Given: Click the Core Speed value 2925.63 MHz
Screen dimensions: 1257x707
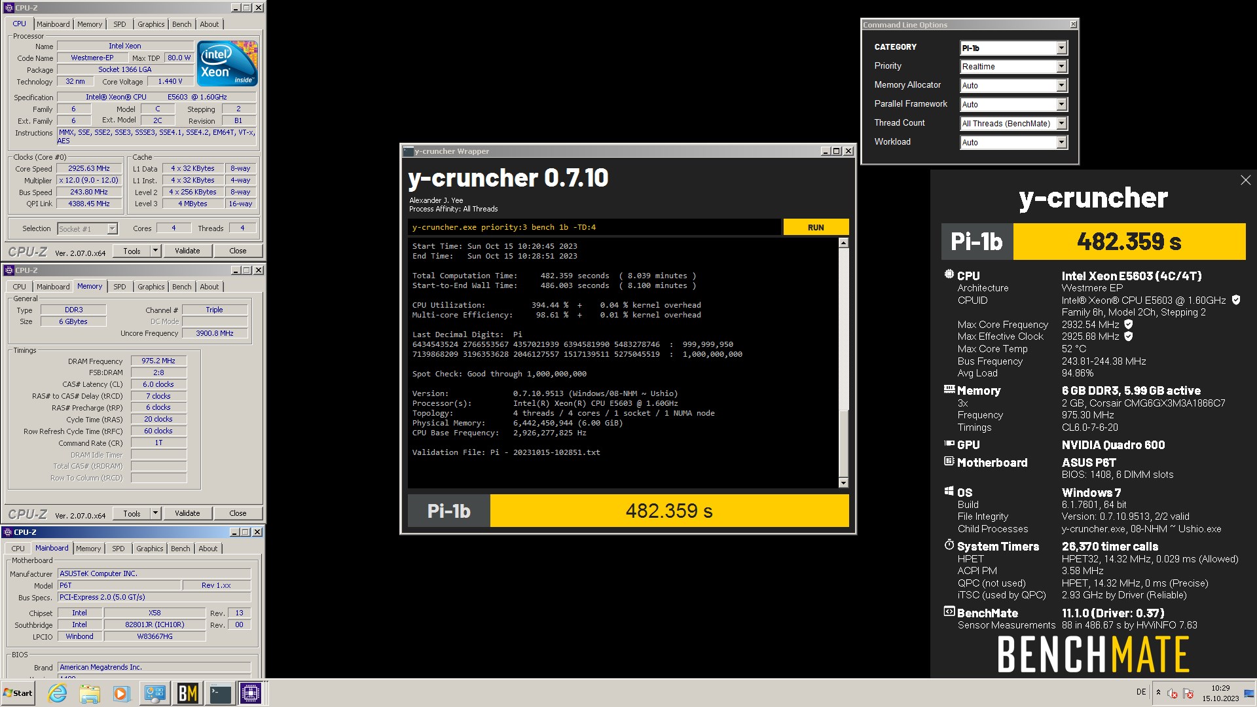Looking at the screenshot, I should click(x=89, y=168).
